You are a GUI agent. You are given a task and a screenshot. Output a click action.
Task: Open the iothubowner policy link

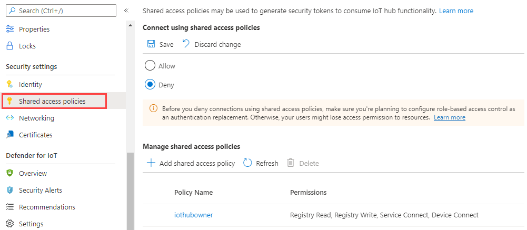pyautogui.click(x=193, y=215)
